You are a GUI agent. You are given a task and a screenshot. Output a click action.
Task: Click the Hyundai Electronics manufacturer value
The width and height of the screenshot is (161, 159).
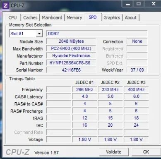pyautogui.click(x=71, y=55)
